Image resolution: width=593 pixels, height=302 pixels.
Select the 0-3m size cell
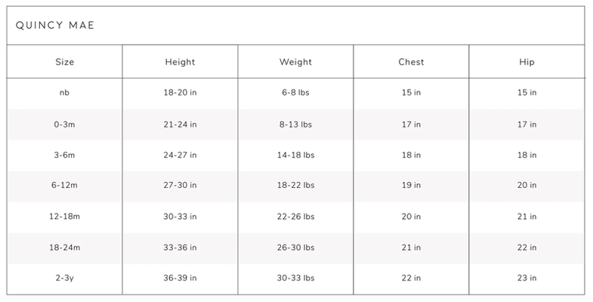64,124
